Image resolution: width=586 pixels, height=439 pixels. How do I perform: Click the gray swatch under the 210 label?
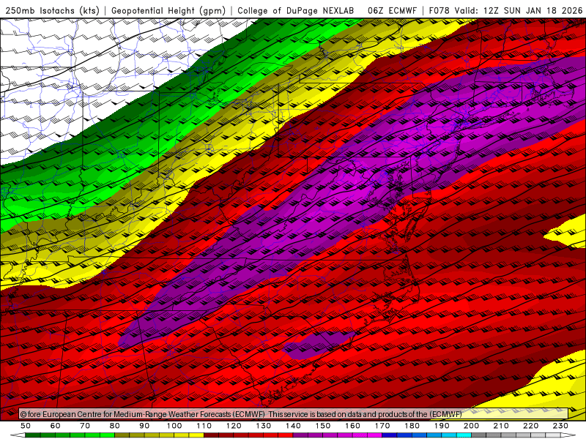click(x=508, y=435)
